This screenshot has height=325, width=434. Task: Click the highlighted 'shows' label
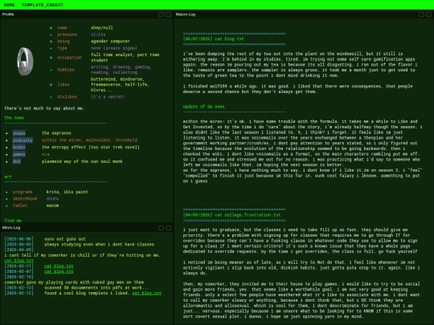[x=18, y=133]
